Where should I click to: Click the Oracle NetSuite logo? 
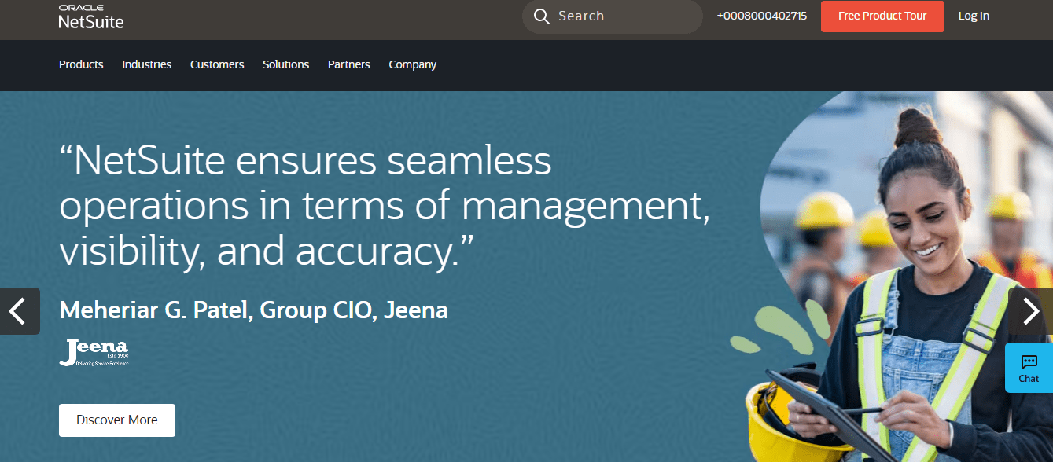coord(91,16)
